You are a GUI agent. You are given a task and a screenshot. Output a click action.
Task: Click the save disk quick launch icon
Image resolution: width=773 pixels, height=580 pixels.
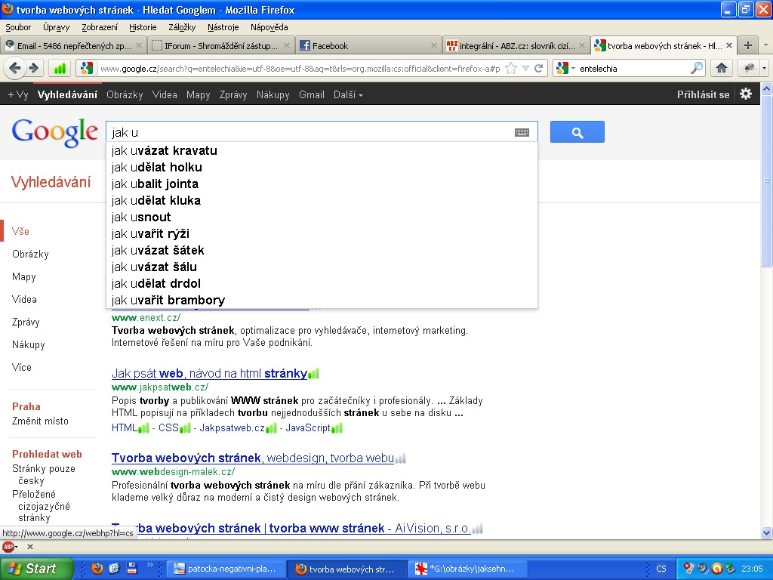131,569
